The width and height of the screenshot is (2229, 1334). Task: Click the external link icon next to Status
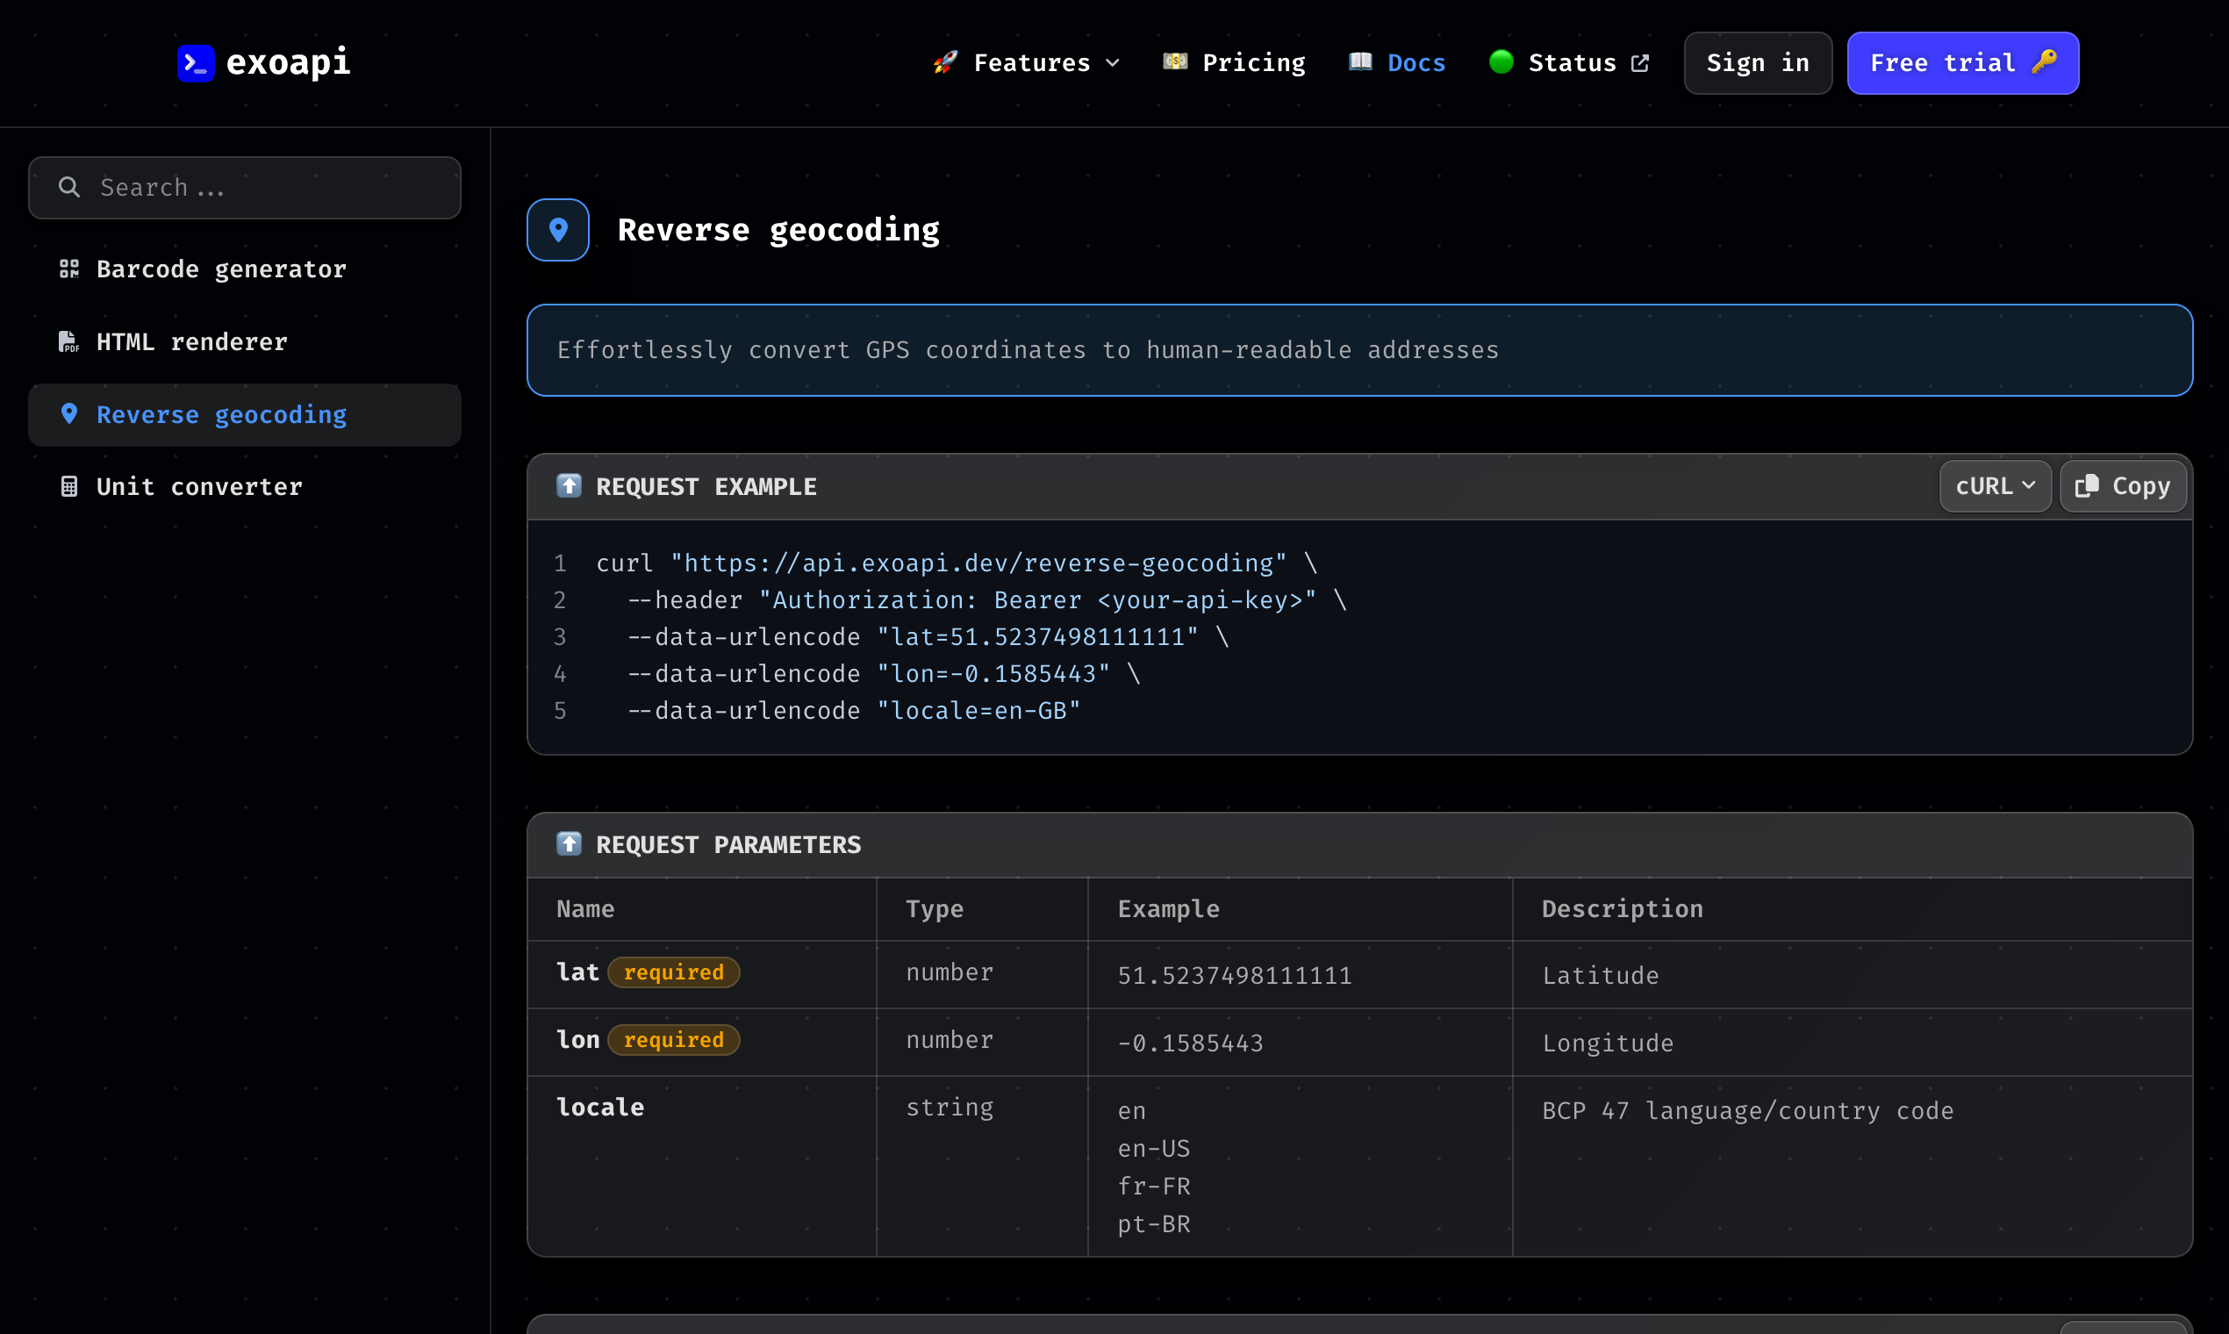[1640, 63]
